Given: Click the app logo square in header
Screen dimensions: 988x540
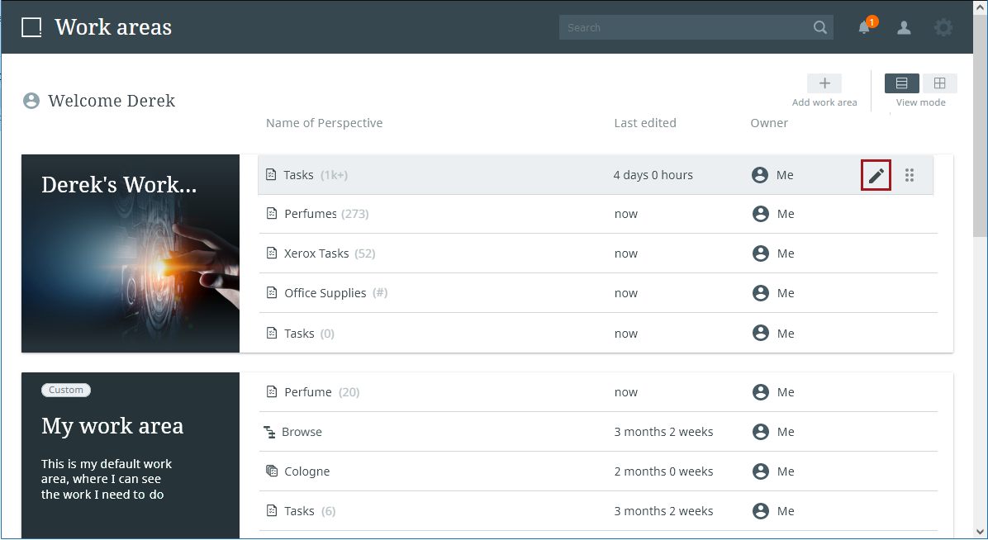Looking at the screenshot, I should point(31,27).
